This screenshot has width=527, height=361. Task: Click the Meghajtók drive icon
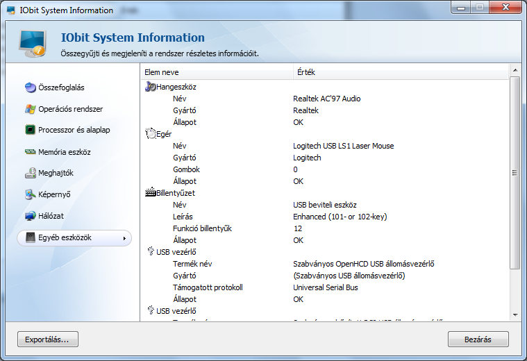(x=31, y=173)
